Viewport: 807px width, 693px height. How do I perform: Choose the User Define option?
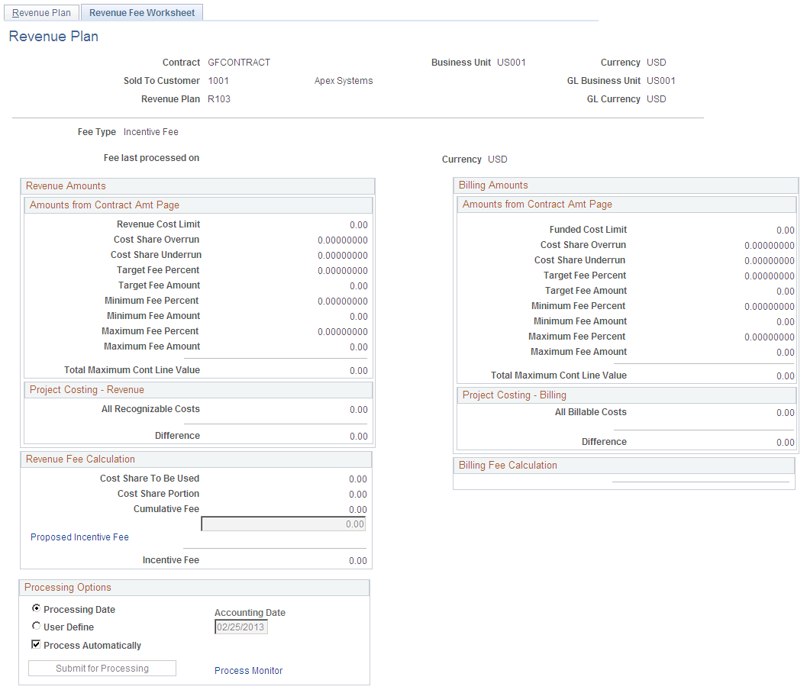tap(36, 626)
